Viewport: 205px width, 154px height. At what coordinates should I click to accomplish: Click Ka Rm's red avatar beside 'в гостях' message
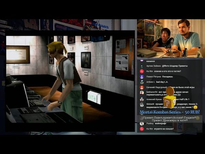pos(142,72)
